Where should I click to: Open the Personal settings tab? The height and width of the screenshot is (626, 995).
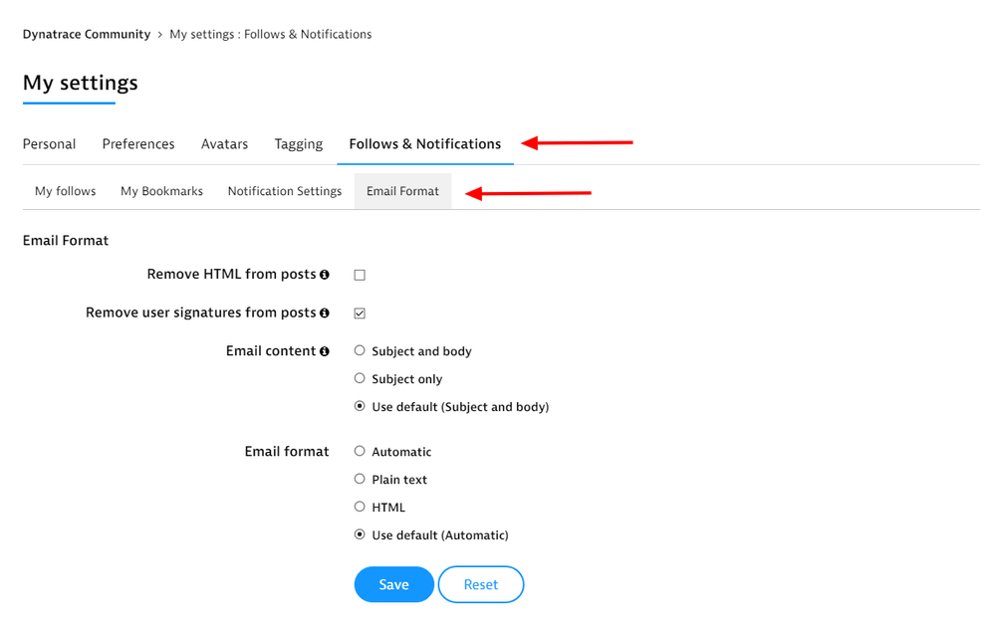pyautogui.click(x=49, y=144)
